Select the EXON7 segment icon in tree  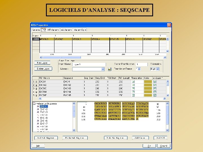click(38, 124)
